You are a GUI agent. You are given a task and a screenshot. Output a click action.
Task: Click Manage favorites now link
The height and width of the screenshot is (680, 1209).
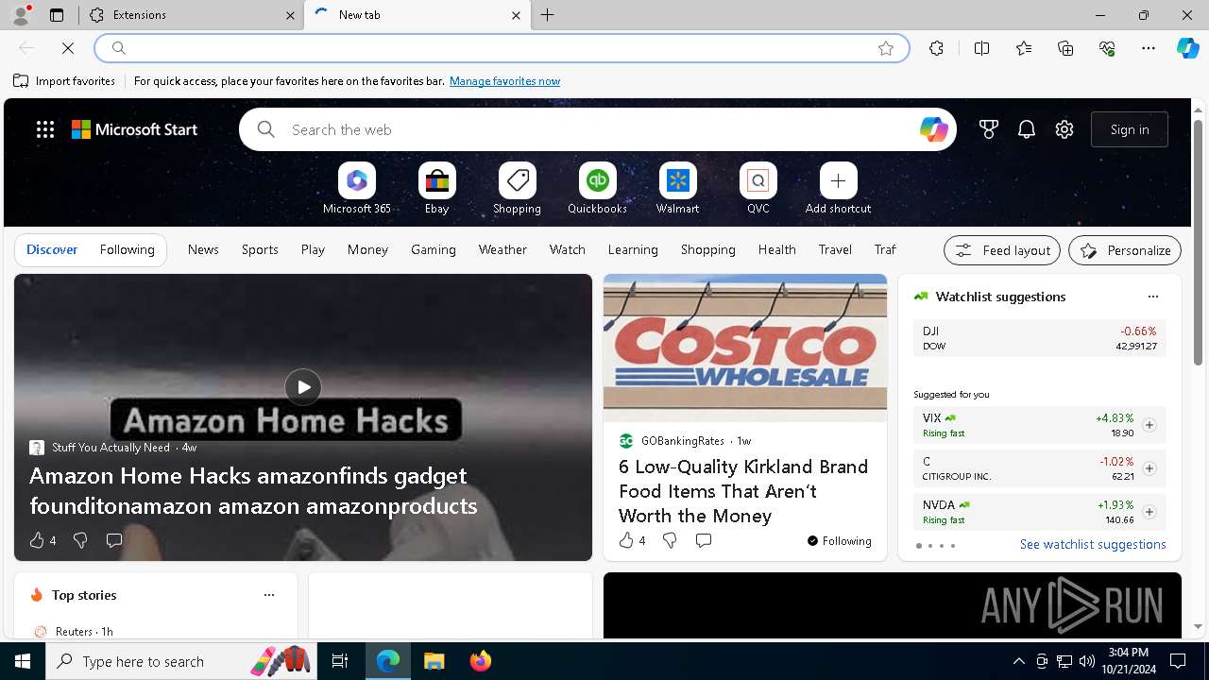[x=505, y=81]
